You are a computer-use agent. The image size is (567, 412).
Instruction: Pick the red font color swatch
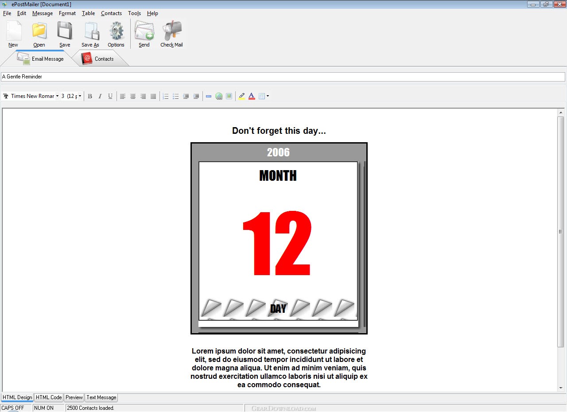point(252,96)
